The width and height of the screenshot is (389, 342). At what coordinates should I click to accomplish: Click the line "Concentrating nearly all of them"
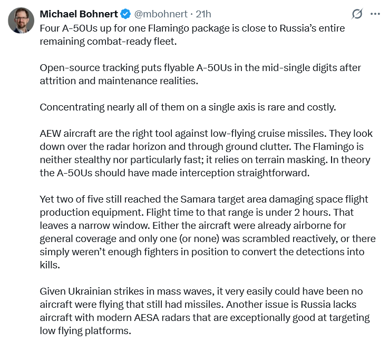188,107
